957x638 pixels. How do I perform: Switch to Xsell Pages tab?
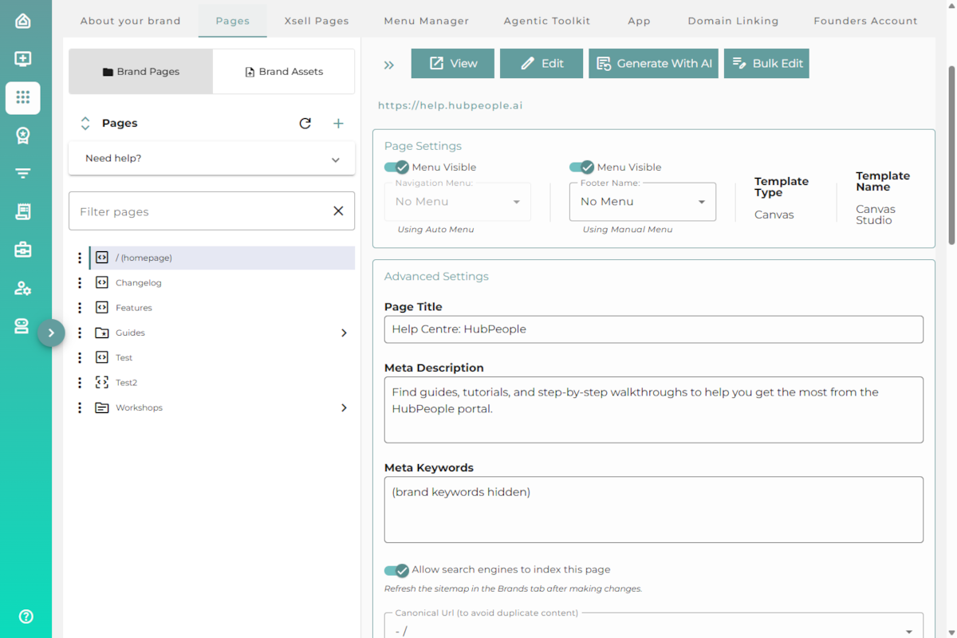point(317,21)
